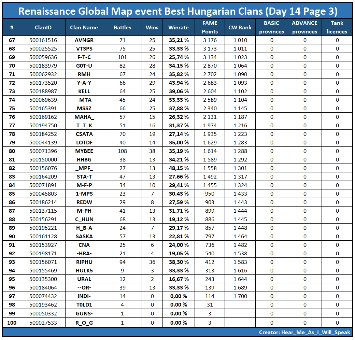This screenshot has height=340, width=355.
Task: Select row number 67
Action: coord(12,40)
